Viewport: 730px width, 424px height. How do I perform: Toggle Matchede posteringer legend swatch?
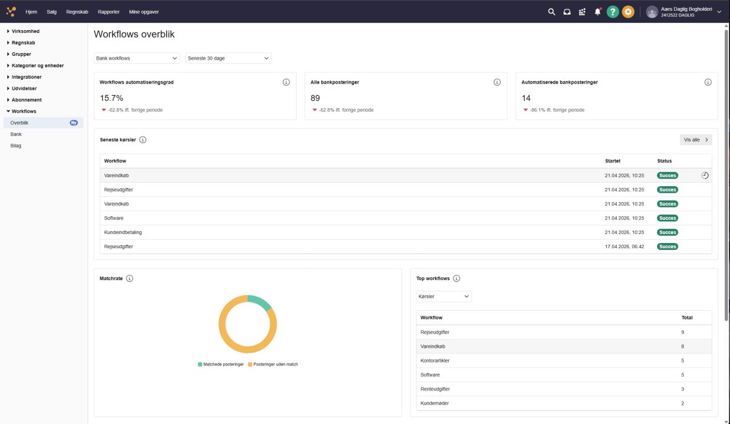[x=200, y=364]
